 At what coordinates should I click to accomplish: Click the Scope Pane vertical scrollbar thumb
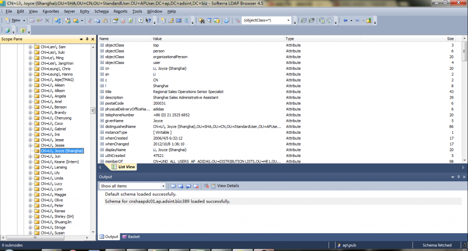(93, 110)
